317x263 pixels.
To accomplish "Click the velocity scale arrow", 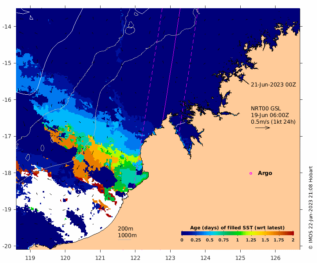I will [263, 128].
